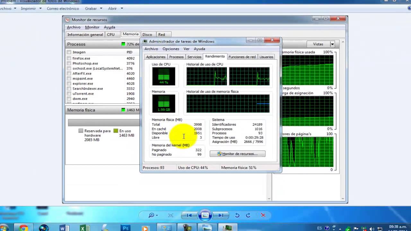
Task: Click the green 1463 MB indicator square
Action: point(123,110)
